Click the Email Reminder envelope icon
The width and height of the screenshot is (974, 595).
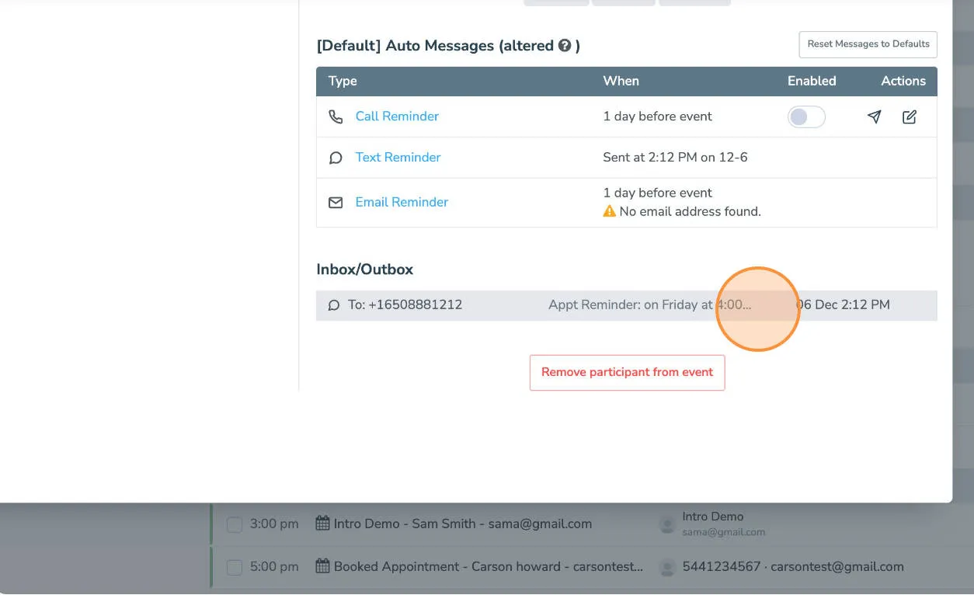coord(335,202)
